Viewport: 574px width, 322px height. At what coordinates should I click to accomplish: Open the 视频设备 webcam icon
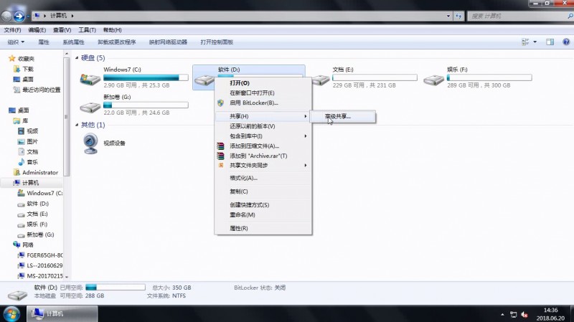coord(90,143)
